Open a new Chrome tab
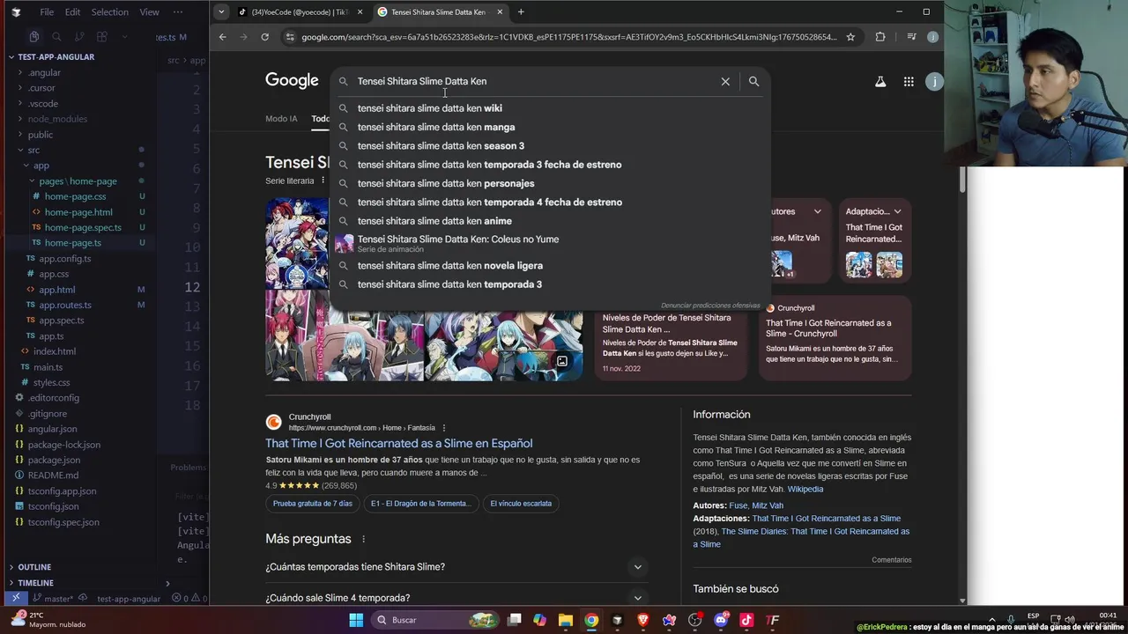The image size is (1128, 634). (521, 12)
